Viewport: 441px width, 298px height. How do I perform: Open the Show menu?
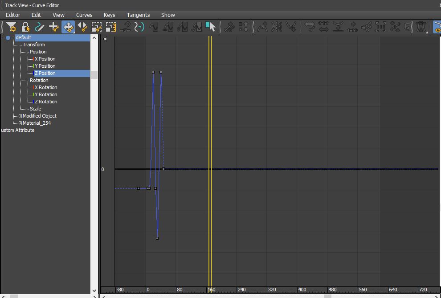pos(168,15)
